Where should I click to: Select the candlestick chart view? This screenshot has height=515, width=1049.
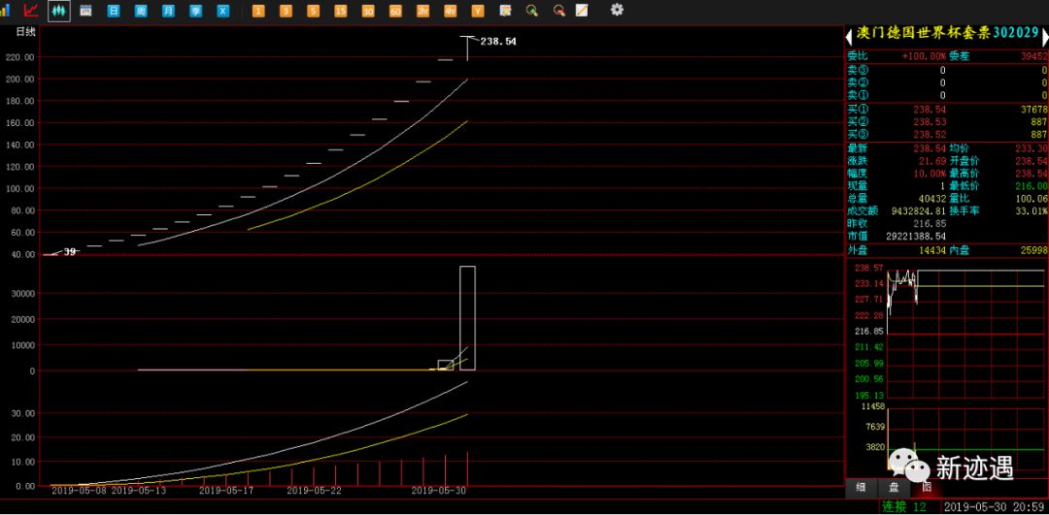[x=59, y=11]
